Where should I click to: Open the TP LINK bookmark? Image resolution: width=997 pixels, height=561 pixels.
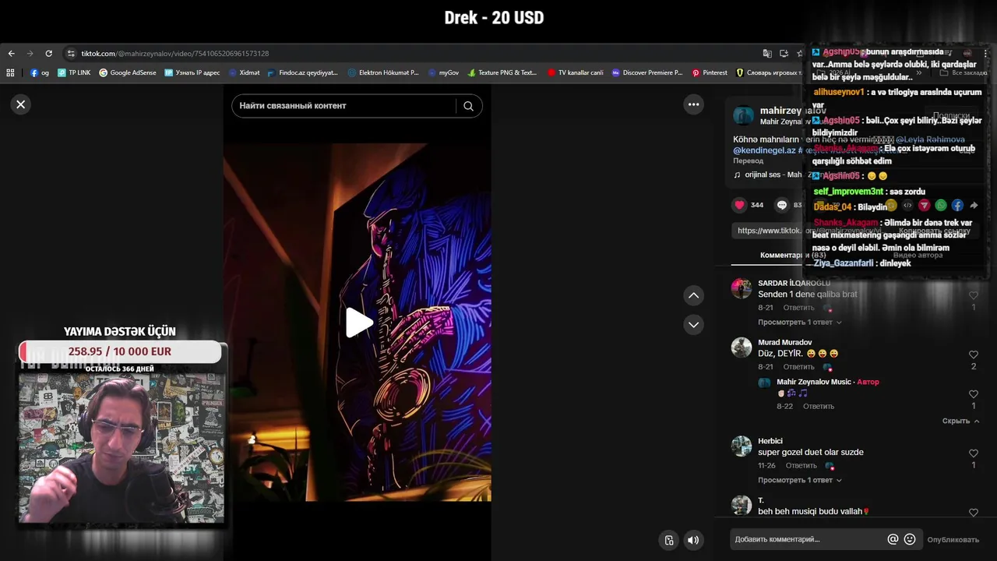click(74, 72)
